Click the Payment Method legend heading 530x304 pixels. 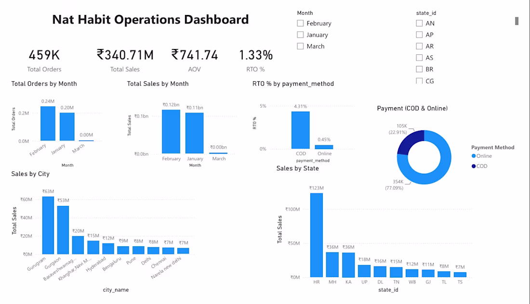click(x=493, y=148)
